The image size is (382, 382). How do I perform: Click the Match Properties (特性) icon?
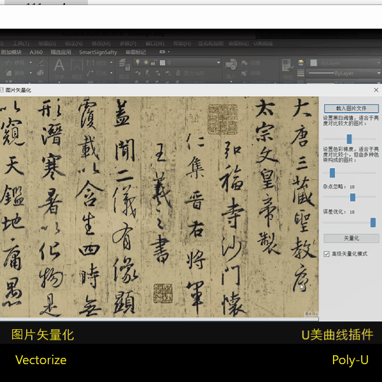click(288, 66)
